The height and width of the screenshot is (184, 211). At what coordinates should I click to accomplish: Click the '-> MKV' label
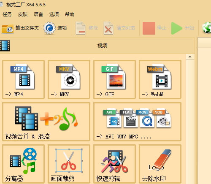click(x=60, y=94)
